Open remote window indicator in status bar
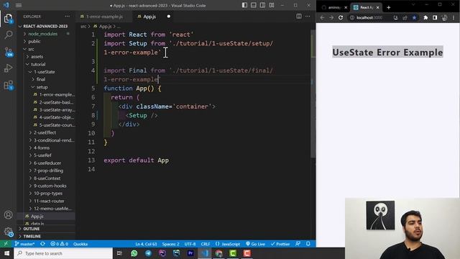 pos(6,244)
